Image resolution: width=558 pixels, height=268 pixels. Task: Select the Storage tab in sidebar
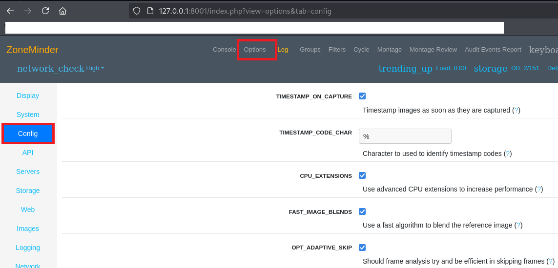point(28,191)
